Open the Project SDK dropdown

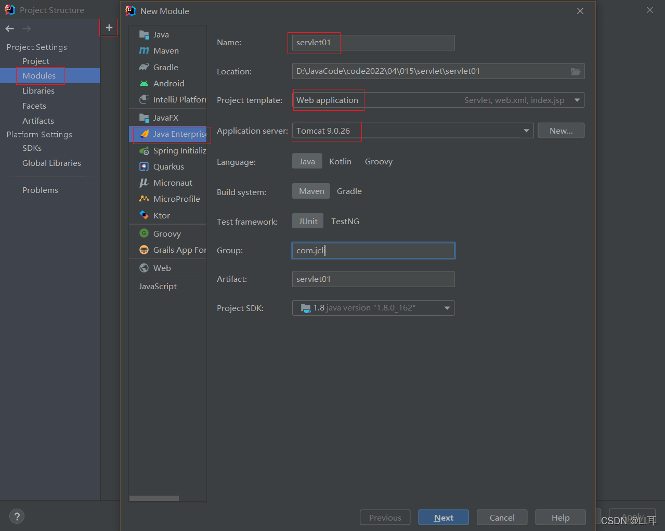447,308
